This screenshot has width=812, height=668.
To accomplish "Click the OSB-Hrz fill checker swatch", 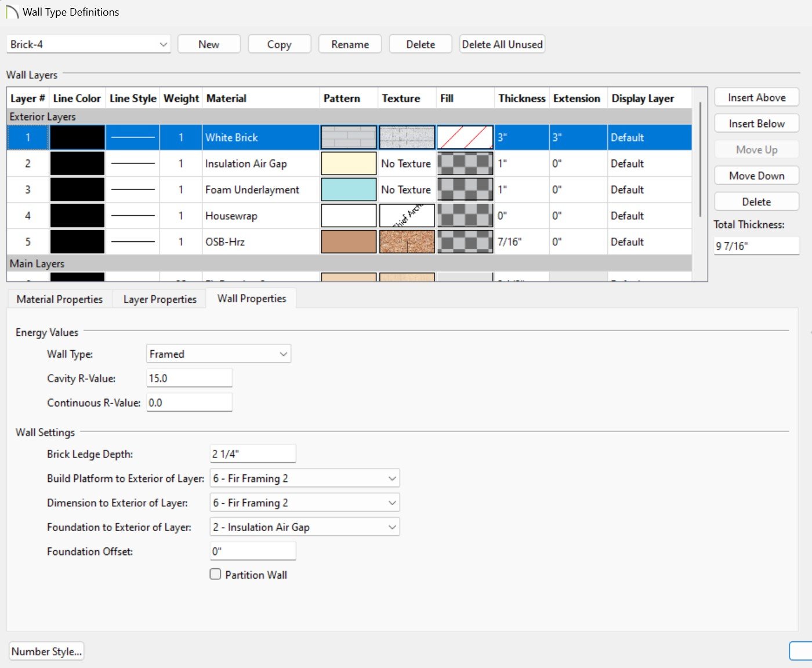I will pos(465,242).
